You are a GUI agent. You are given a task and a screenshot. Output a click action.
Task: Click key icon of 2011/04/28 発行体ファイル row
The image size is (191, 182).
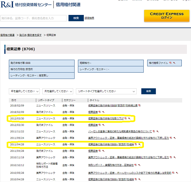tap(103, 151)
